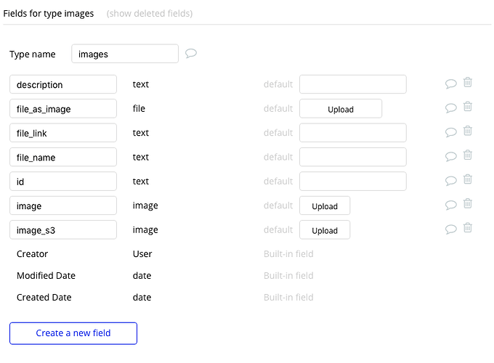Click comment icon on the image row

(x=451, y=205)
